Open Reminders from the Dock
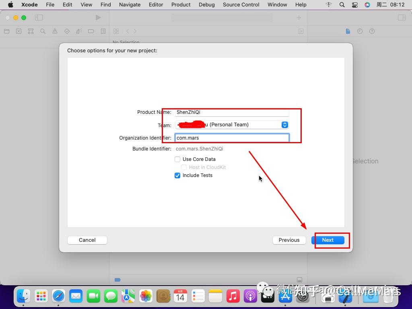The width and height of the screenshot is (412, 309). click(x=198, y=296)
